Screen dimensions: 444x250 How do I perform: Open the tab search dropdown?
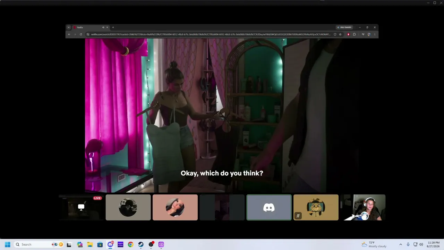(x=69, y=27)
